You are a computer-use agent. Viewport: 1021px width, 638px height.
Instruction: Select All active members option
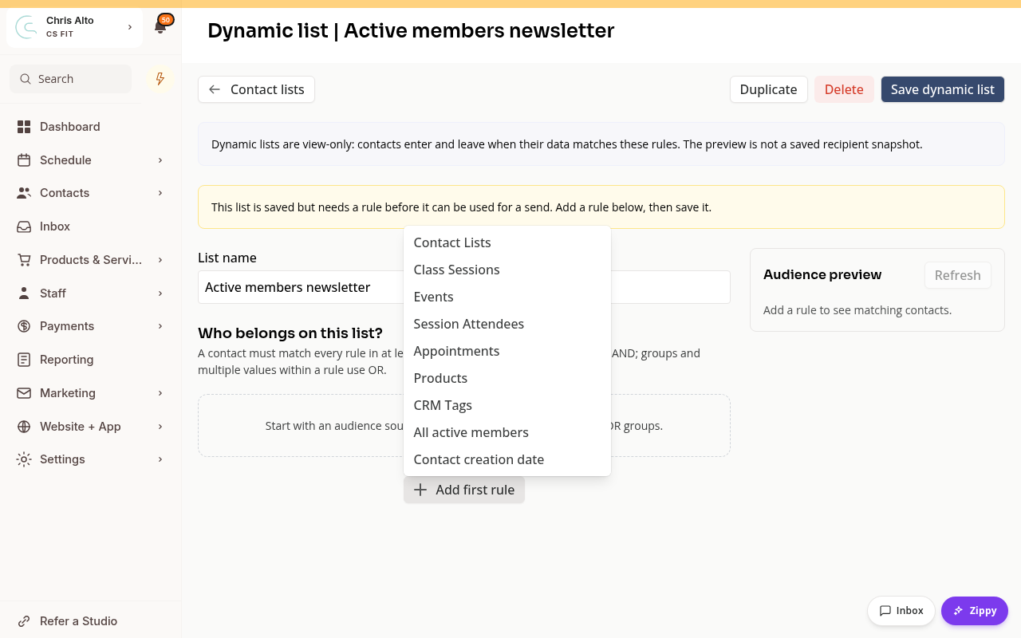tap(507, 432)
